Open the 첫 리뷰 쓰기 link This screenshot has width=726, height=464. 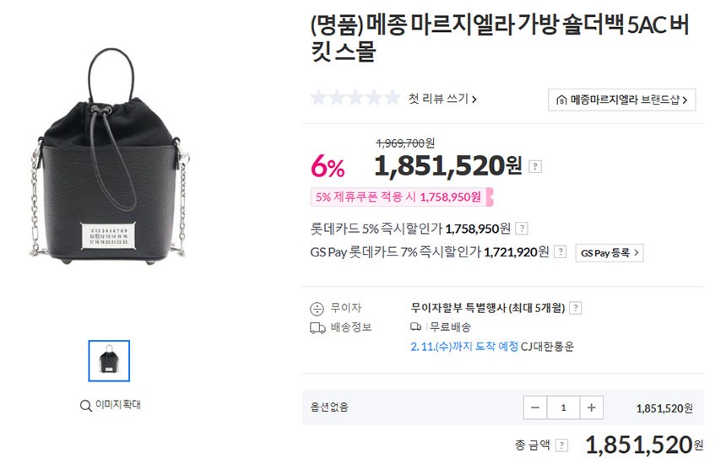pyautogui.click(x=442, y=99)
